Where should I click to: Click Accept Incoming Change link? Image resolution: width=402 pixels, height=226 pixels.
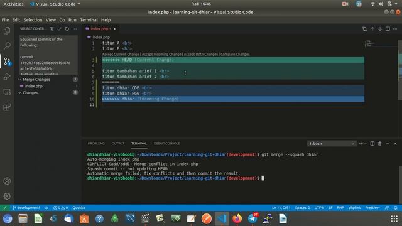click(x=161, y=55)
